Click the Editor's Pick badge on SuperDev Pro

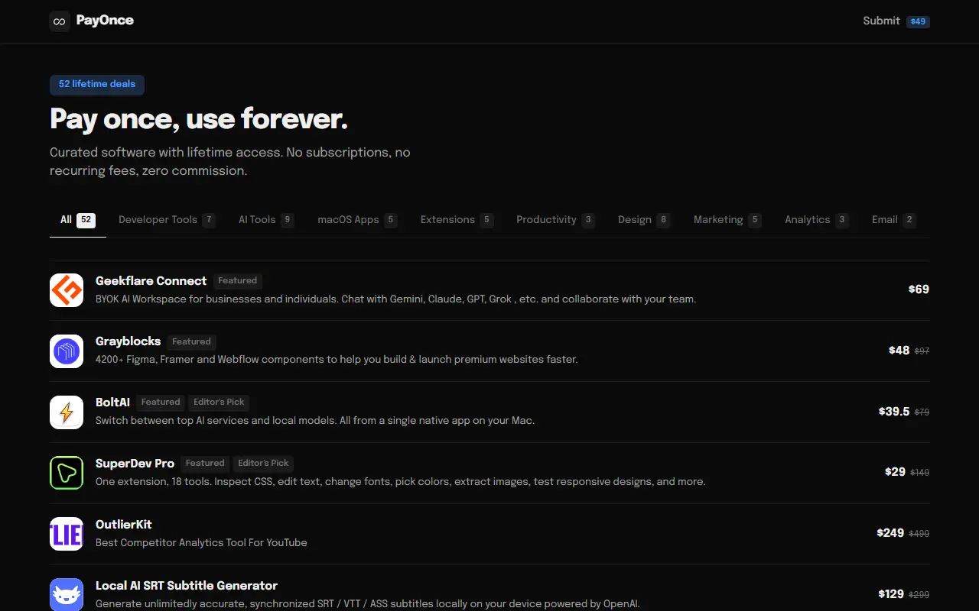coord(263,464)
